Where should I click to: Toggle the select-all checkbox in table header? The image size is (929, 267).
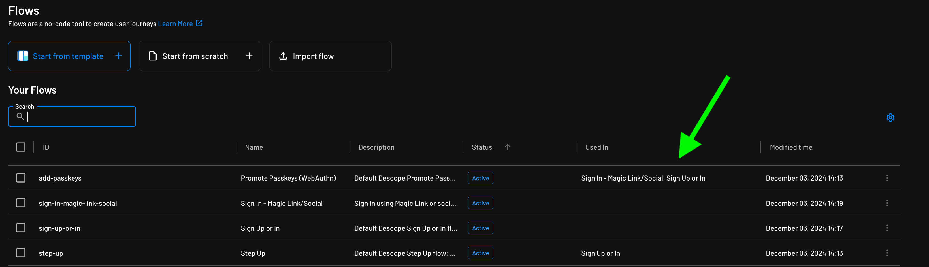21,147
